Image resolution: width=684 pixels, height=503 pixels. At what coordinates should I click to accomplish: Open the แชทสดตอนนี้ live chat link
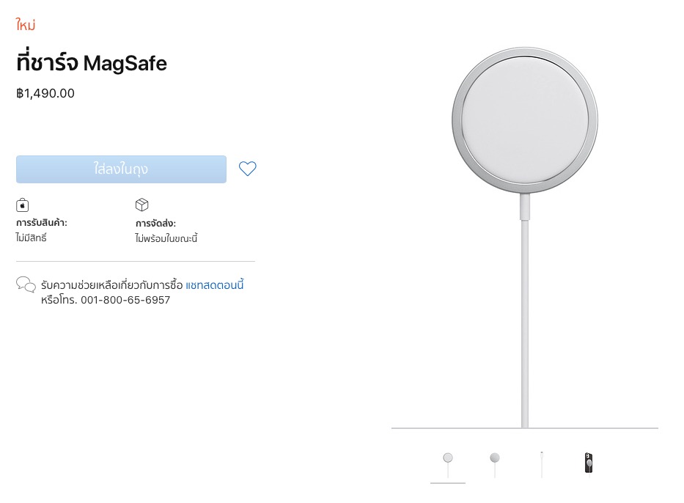click(214, 285)
